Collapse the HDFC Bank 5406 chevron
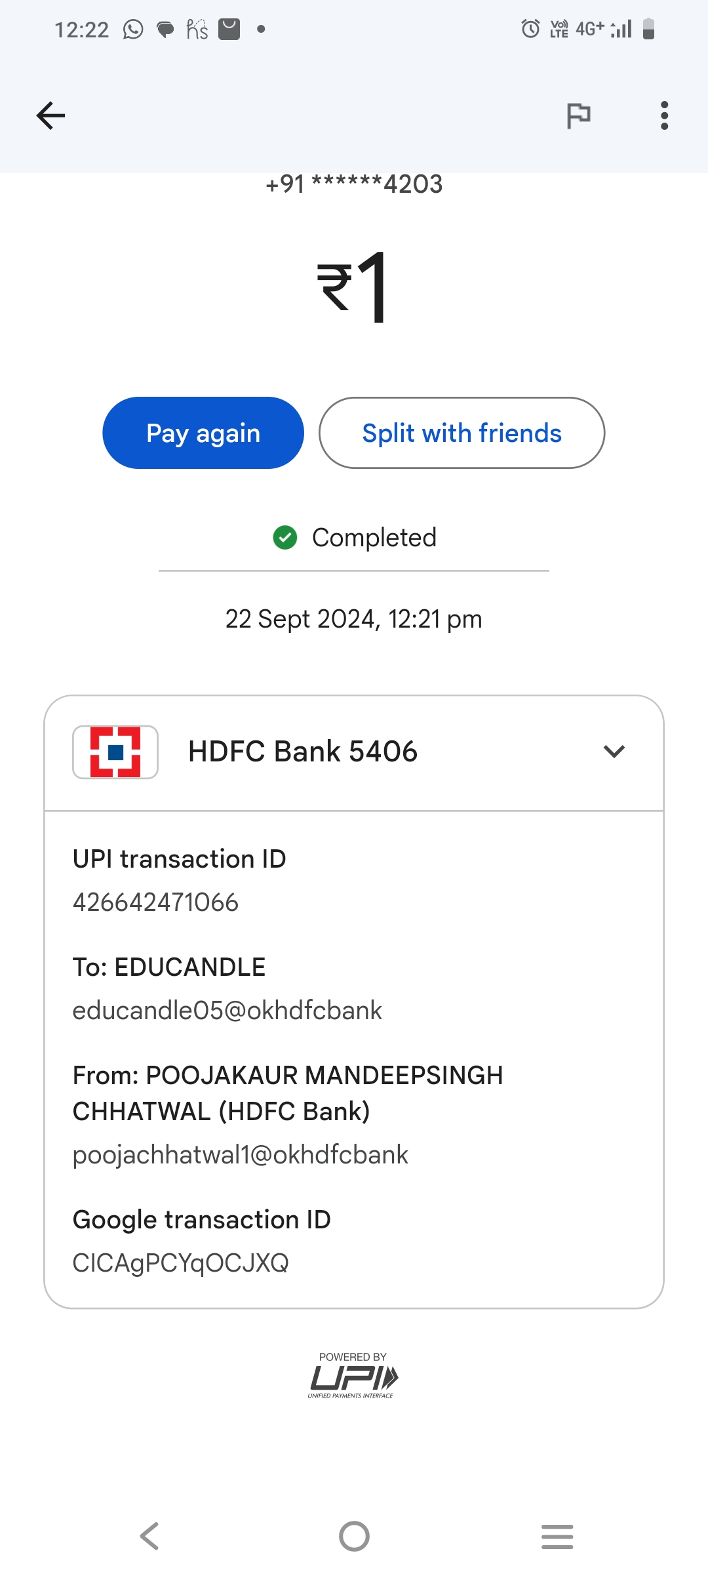 click(614, 752)
